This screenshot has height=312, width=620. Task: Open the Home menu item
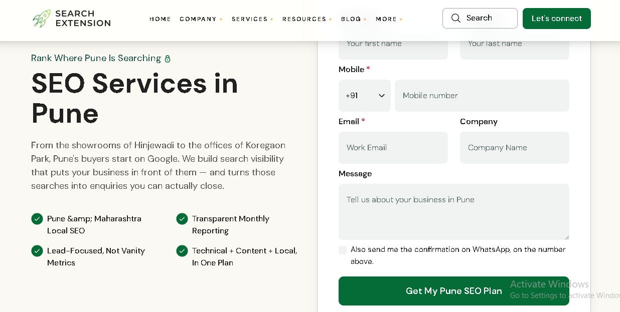click(160, 19)
